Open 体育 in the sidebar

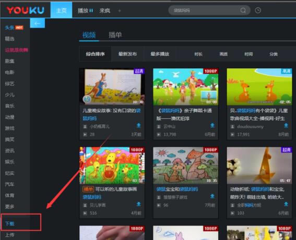click(9, 196)
